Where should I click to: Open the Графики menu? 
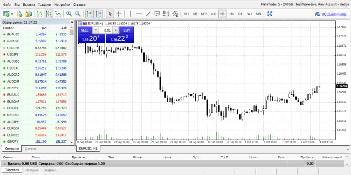44,4
